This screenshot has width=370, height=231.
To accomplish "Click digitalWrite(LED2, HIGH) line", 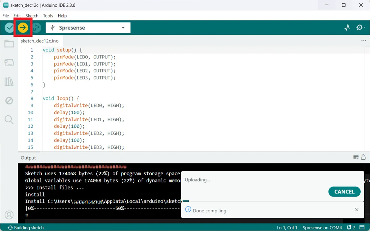I will click(89, 133).
